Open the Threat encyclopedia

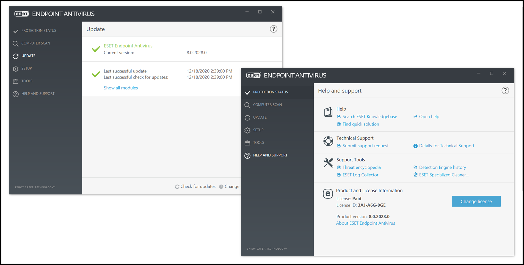click(x=362, y=167)
